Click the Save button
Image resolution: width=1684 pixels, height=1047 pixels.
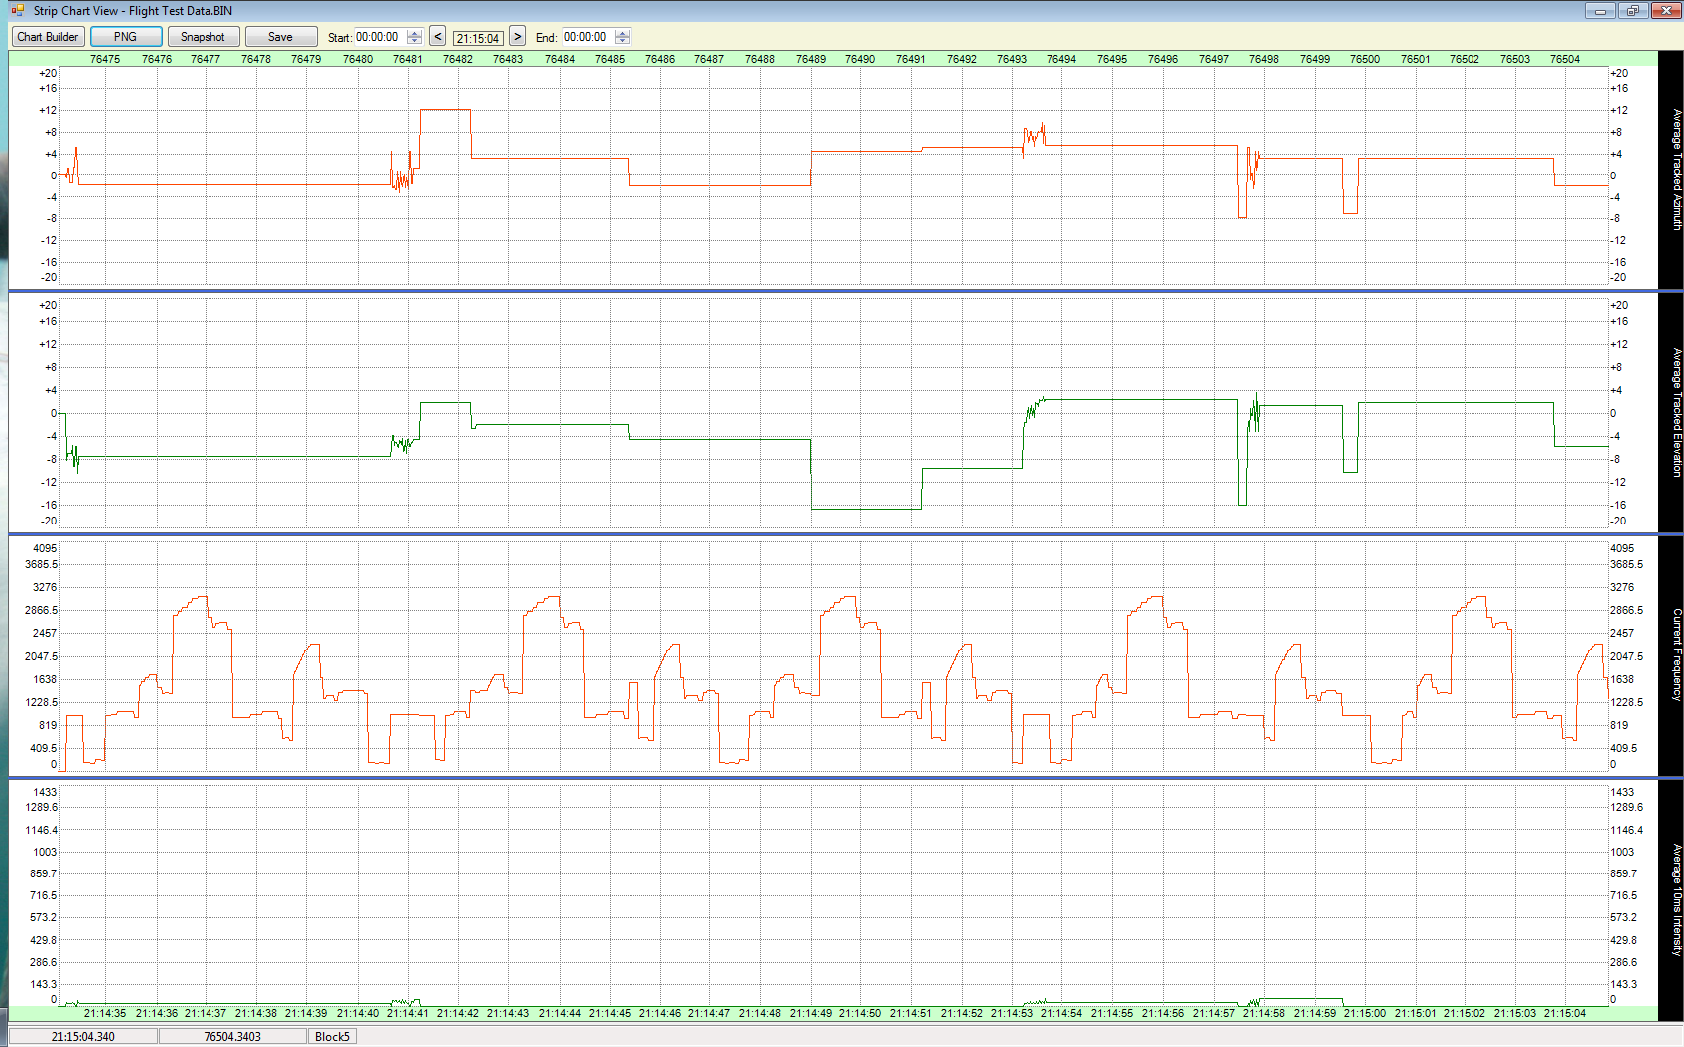tap(280, 37)
